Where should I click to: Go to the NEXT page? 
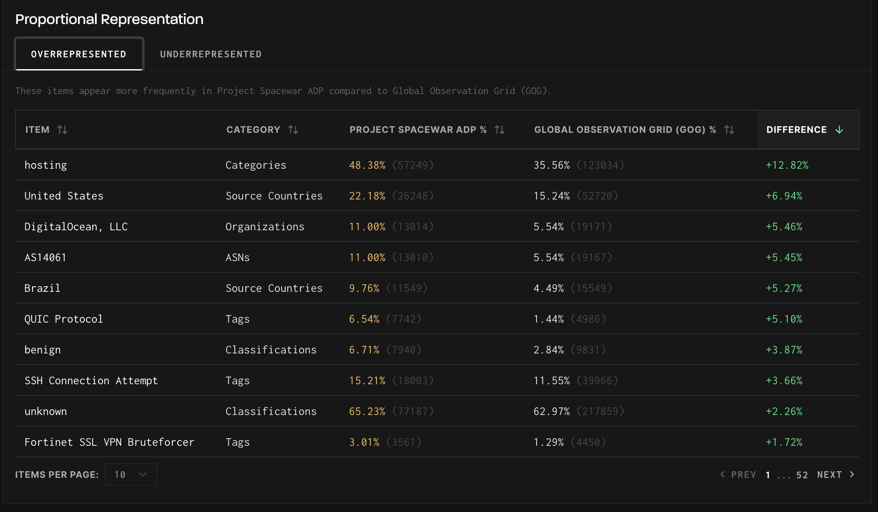(x=829, y=474)
